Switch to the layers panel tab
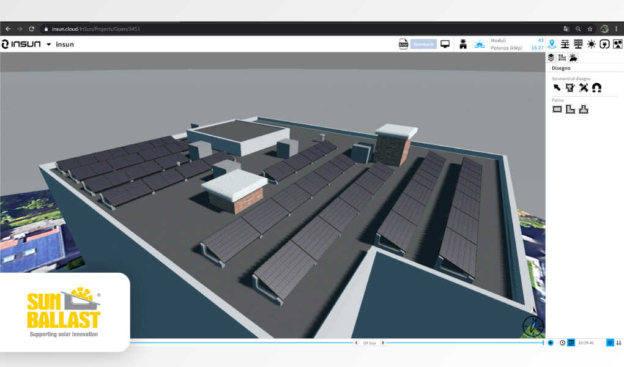624x367 pixels. pos(551,57)
